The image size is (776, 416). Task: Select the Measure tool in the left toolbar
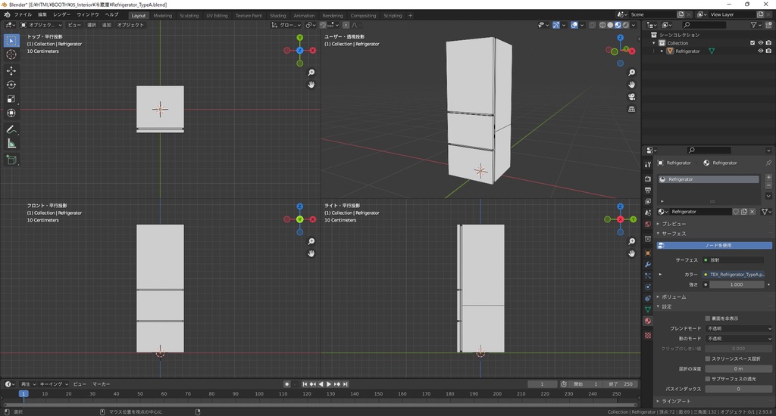[x=11, y=144]
